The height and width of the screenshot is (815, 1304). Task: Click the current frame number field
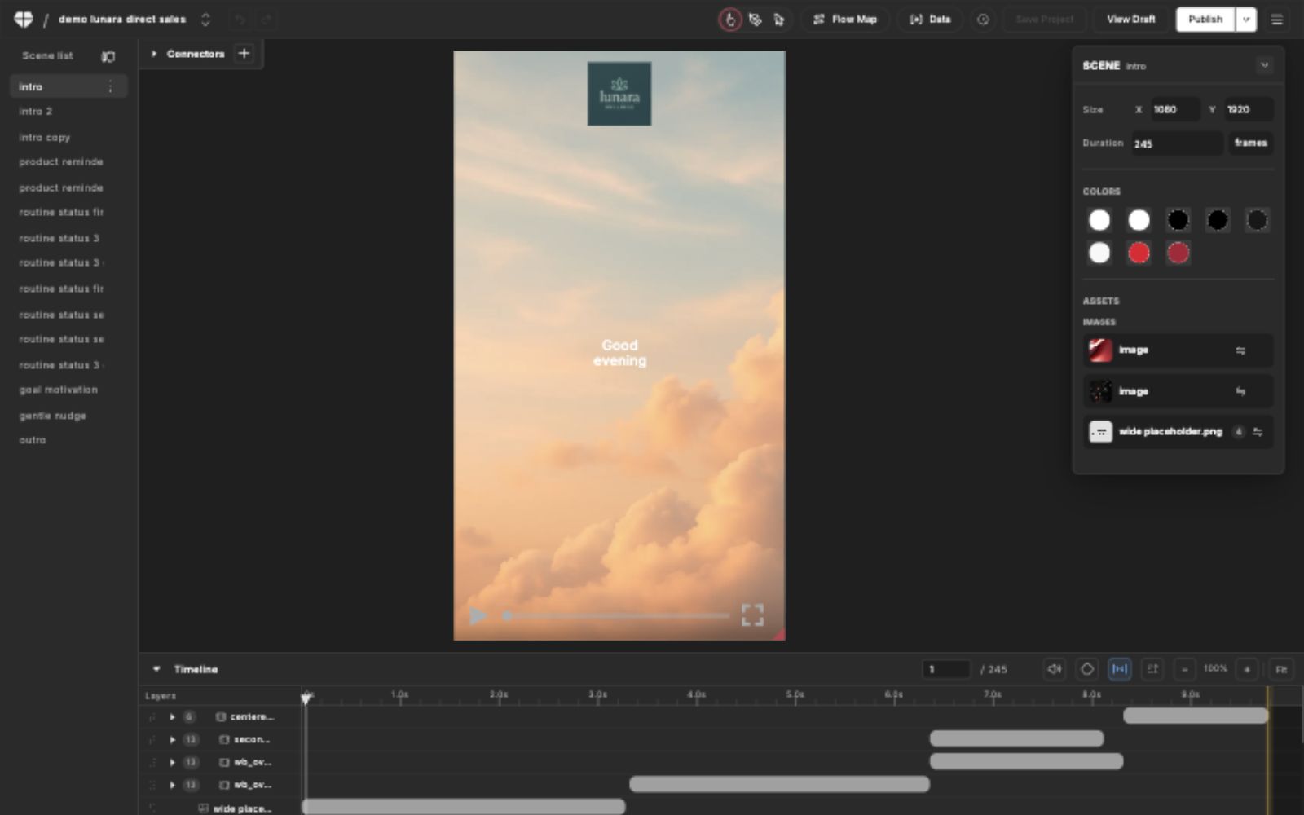coord(946,669)
